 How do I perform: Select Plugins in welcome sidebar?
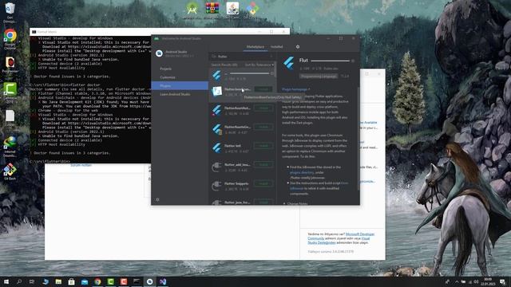tap(180, 85)
